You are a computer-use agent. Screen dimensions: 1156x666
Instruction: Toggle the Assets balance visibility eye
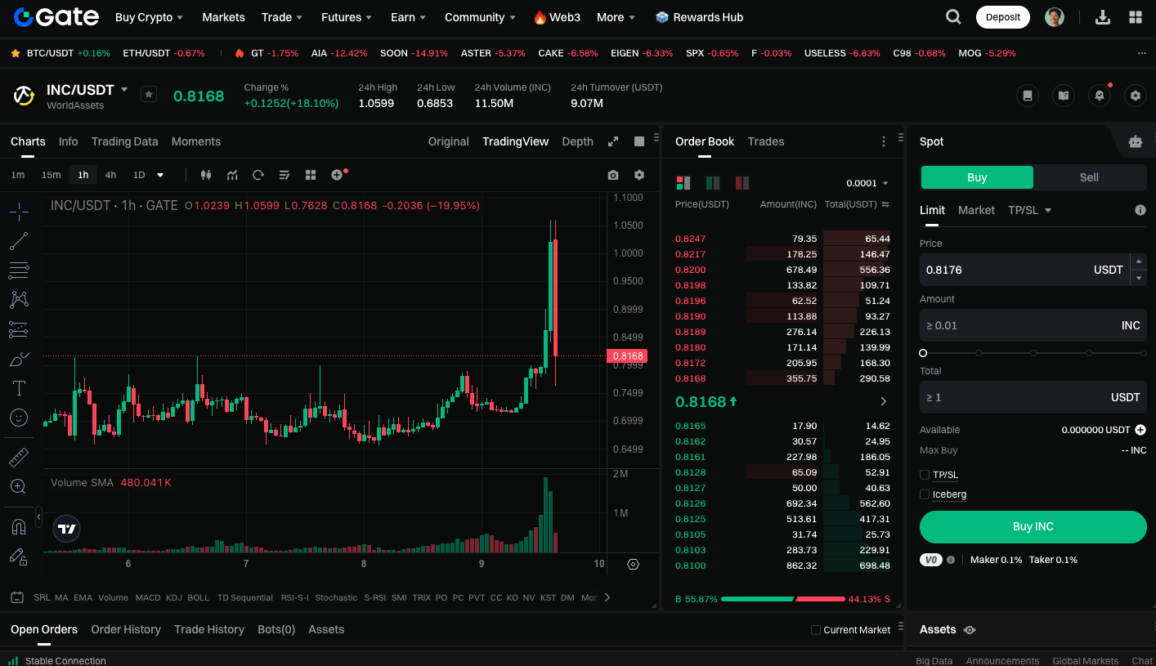click(x=970, y=630)
